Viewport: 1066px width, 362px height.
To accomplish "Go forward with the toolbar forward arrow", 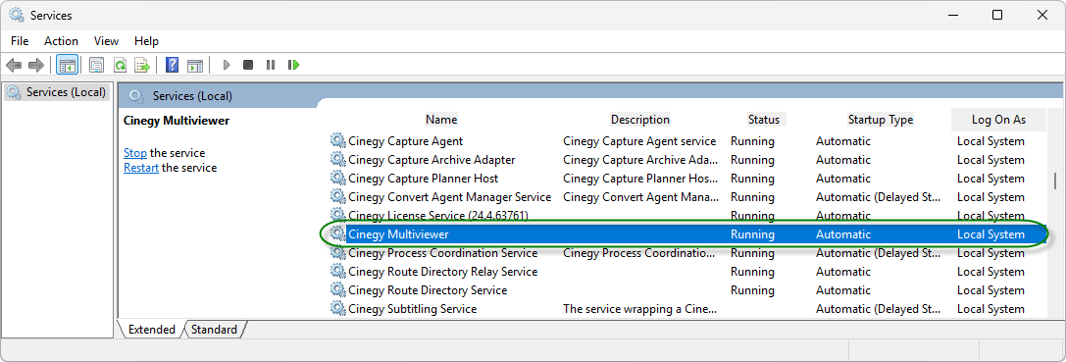I will 36,66.
